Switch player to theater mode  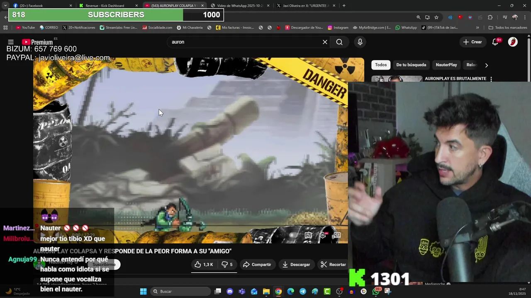(337, 235)
